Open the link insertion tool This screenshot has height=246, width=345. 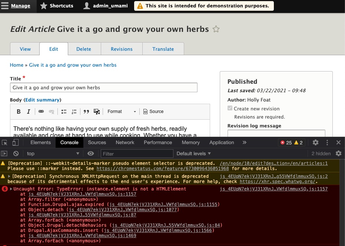pos(41,112)
